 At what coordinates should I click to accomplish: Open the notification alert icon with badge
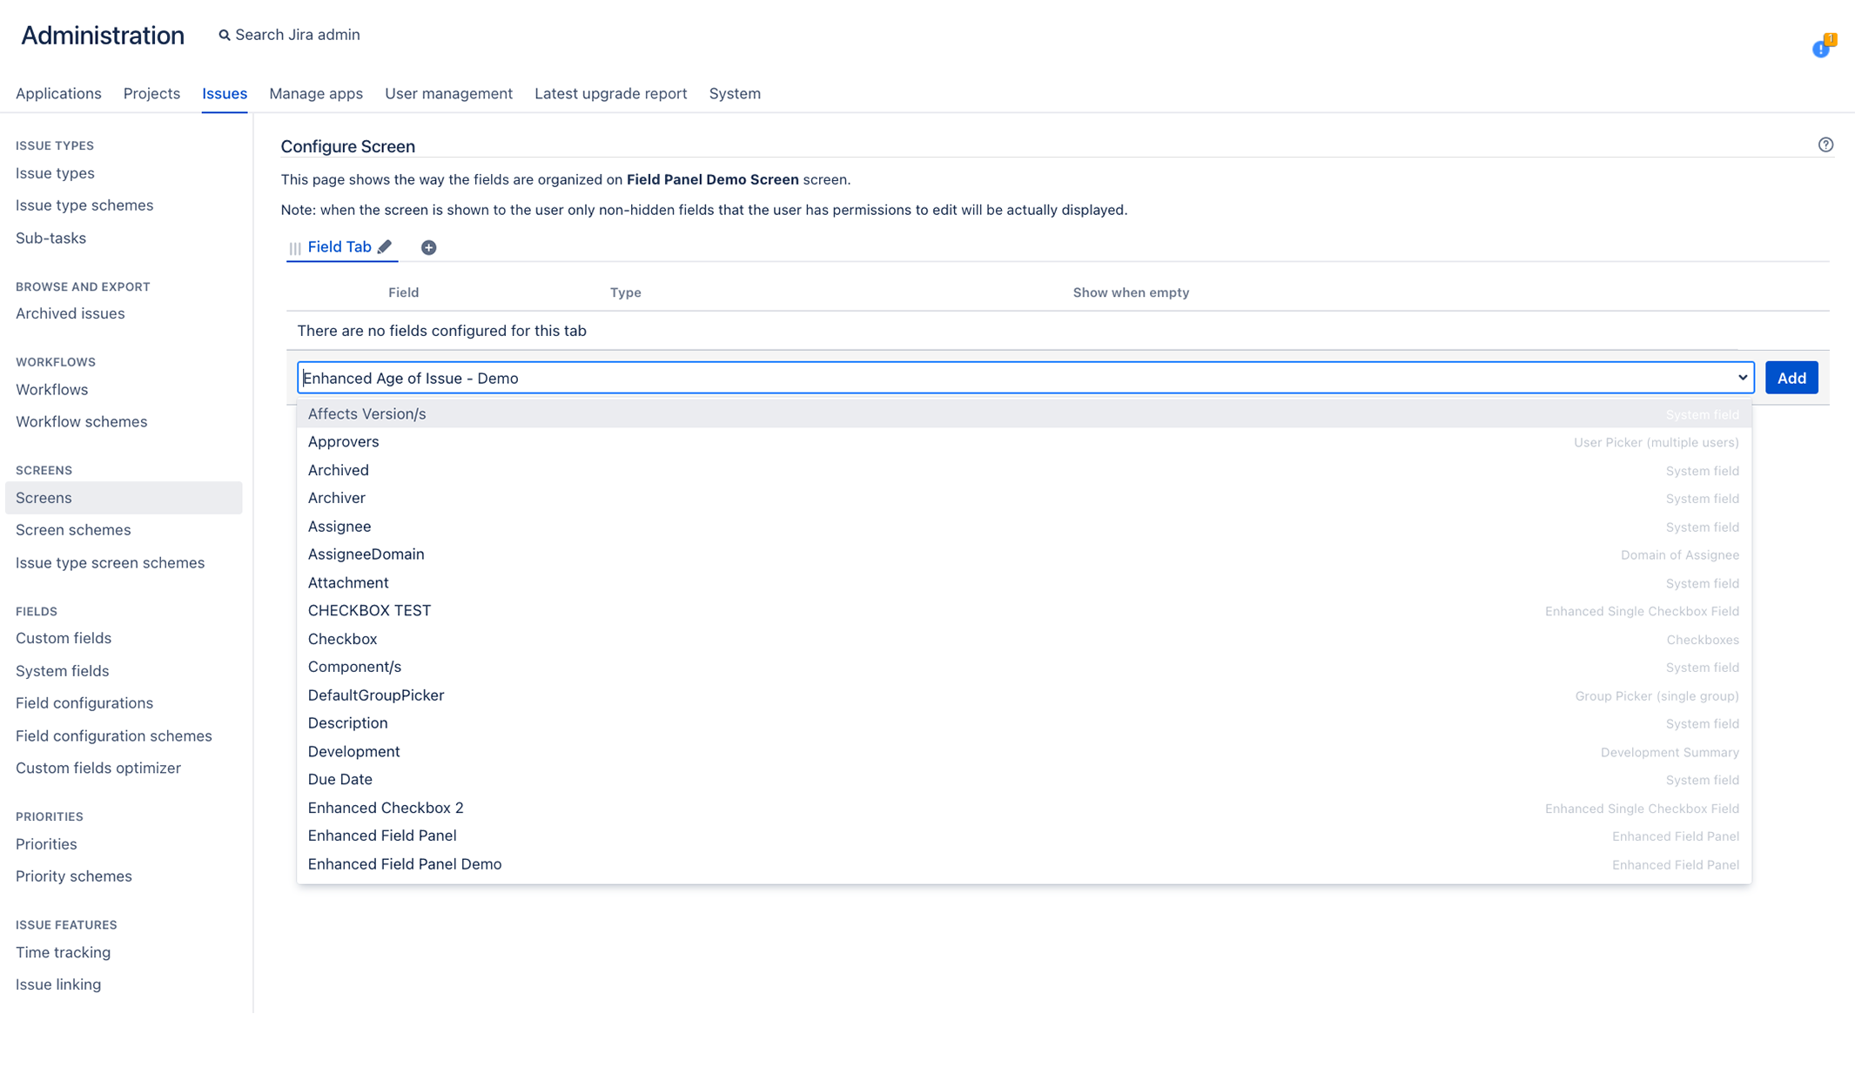(1821, 50)
